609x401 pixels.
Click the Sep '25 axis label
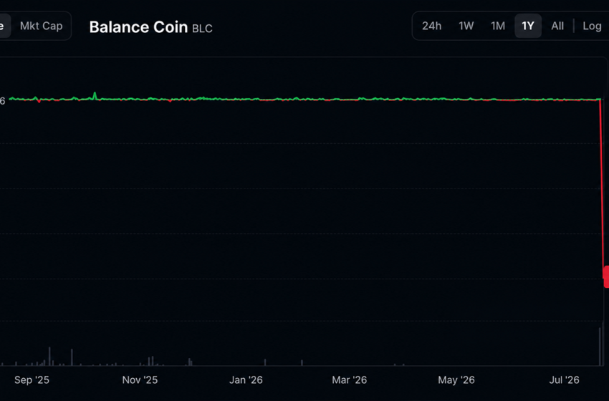(32, 380)
